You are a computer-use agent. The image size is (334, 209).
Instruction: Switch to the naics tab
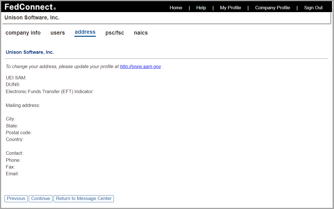point(141,33)
